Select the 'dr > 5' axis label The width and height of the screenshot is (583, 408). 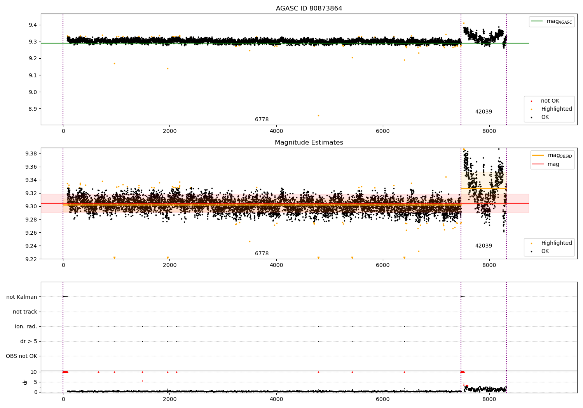29,342
